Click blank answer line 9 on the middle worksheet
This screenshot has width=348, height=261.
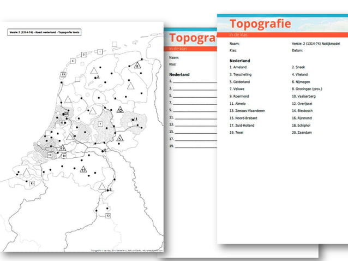click(x=195, y=111)
